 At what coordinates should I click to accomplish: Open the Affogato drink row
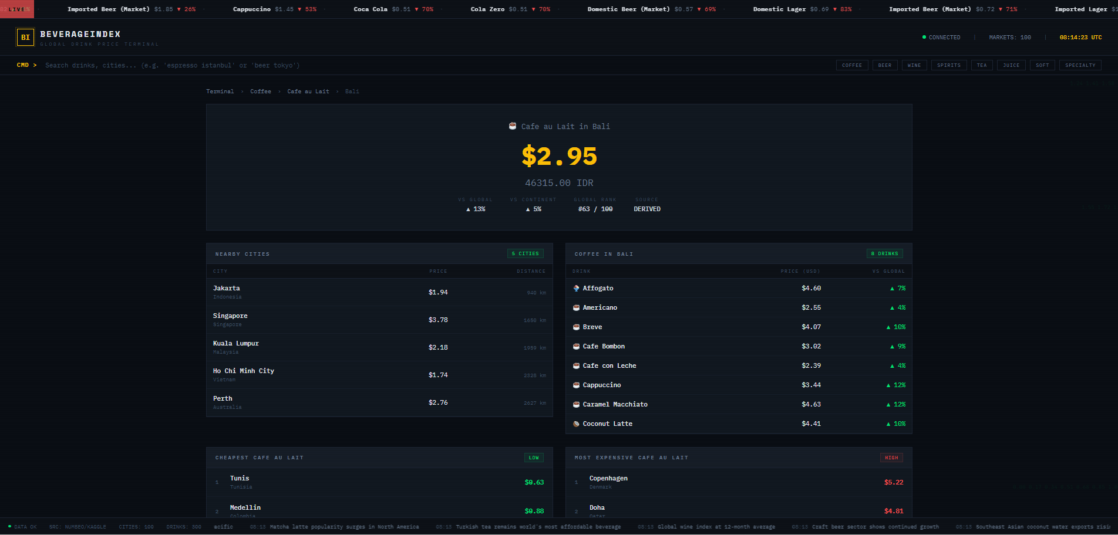pyautogui.click(x=739, y=288)
